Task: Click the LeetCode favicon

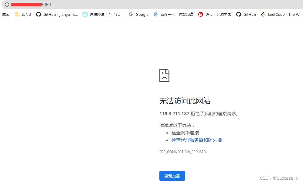Action: pos(263,14)
